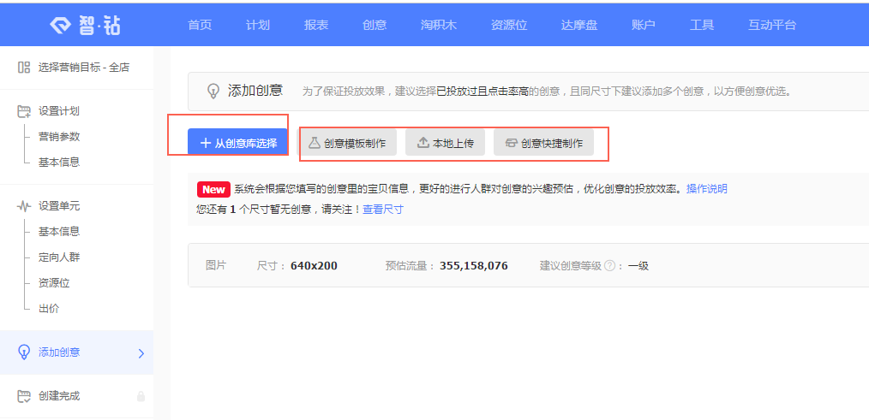
Task: Click the 从创意库选择 button
Action: (x=237, y=143)
